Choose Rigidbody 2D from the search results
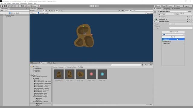This screenshot has height=108, width=193. click(173, 41)
